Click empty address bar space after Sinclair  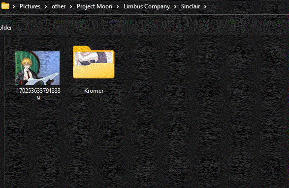click(247, 6)
